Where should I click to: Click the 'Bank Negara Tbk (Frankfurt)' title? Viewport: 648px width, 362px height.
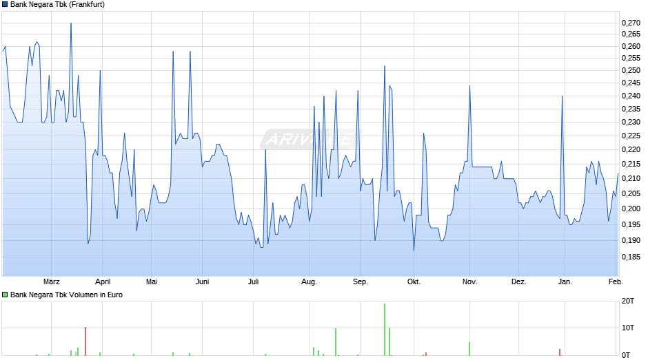pos(57,5)
